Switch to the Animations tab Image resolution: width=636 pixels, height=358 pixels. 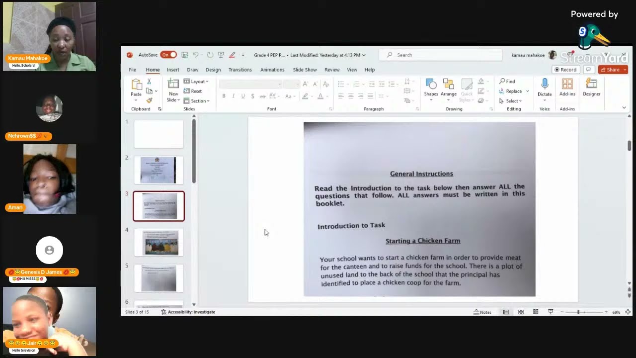coord(272,70)
